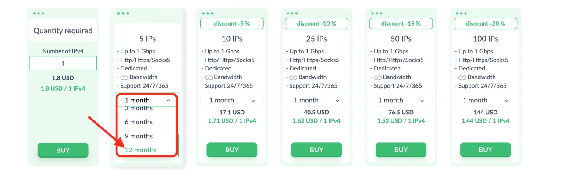Click the three-dot icon on 100 IPs card
Image resolution: width=561 pixels, height=176 pixels.
(x=462, y=14)
